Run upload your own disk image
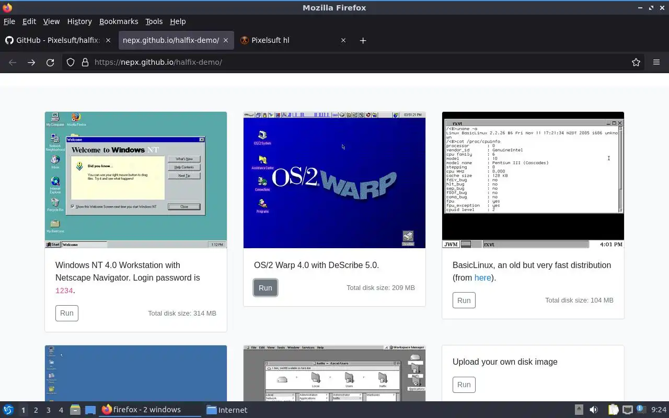The width and height of the screenshot is (669, 418). (464, 385)
